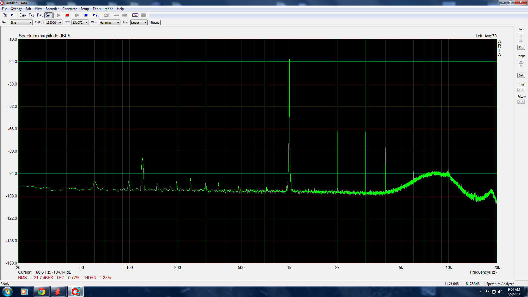Click the gray rounded rectangle icon
Image resolution: width=528 pixels, height=297 pixels.
click(x=143, y=15)
